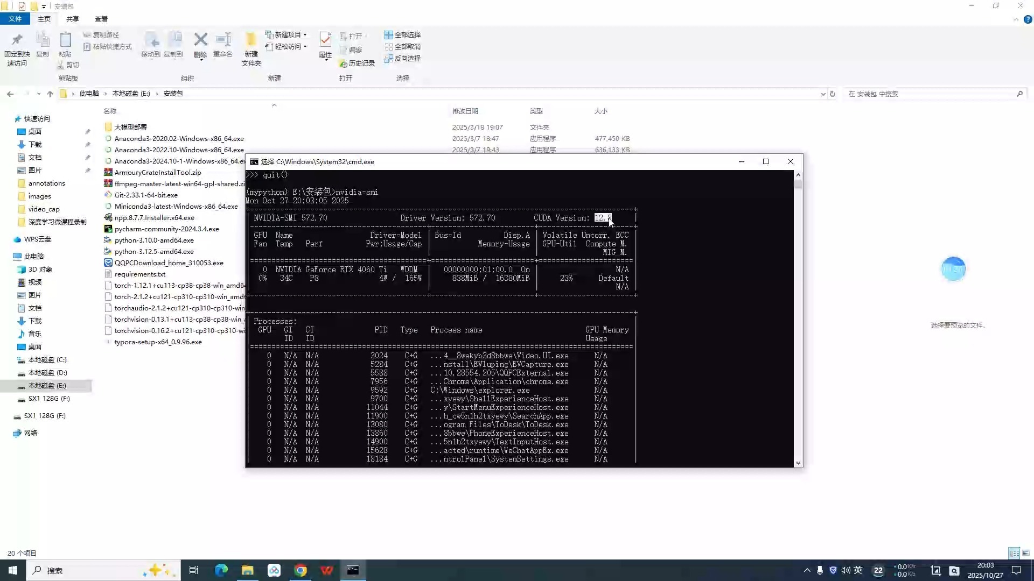Toggle the microphone tray icon

pyautogui.click(x=820, y=570)
